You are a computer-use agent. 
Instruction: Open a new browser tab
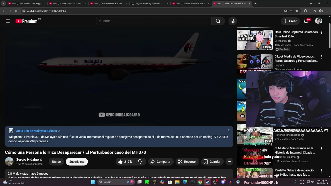coord(255,4)
